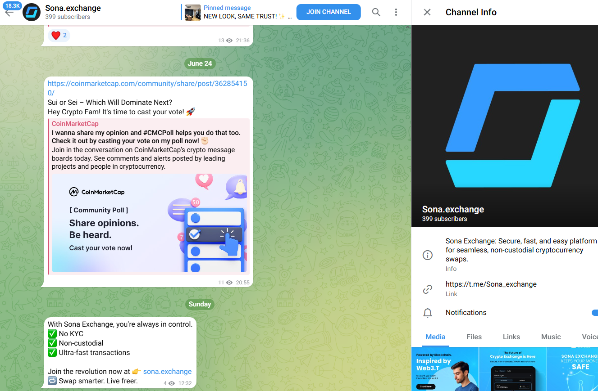Open the Community Poll preview image
Viewport: 598px width, 391px height.
pyautogui.click(x=150, y=223)
